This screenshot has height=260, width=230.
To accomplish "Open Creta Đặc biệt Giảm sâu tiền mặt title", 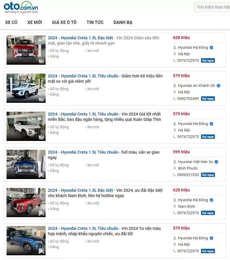I will coord(104,40).
